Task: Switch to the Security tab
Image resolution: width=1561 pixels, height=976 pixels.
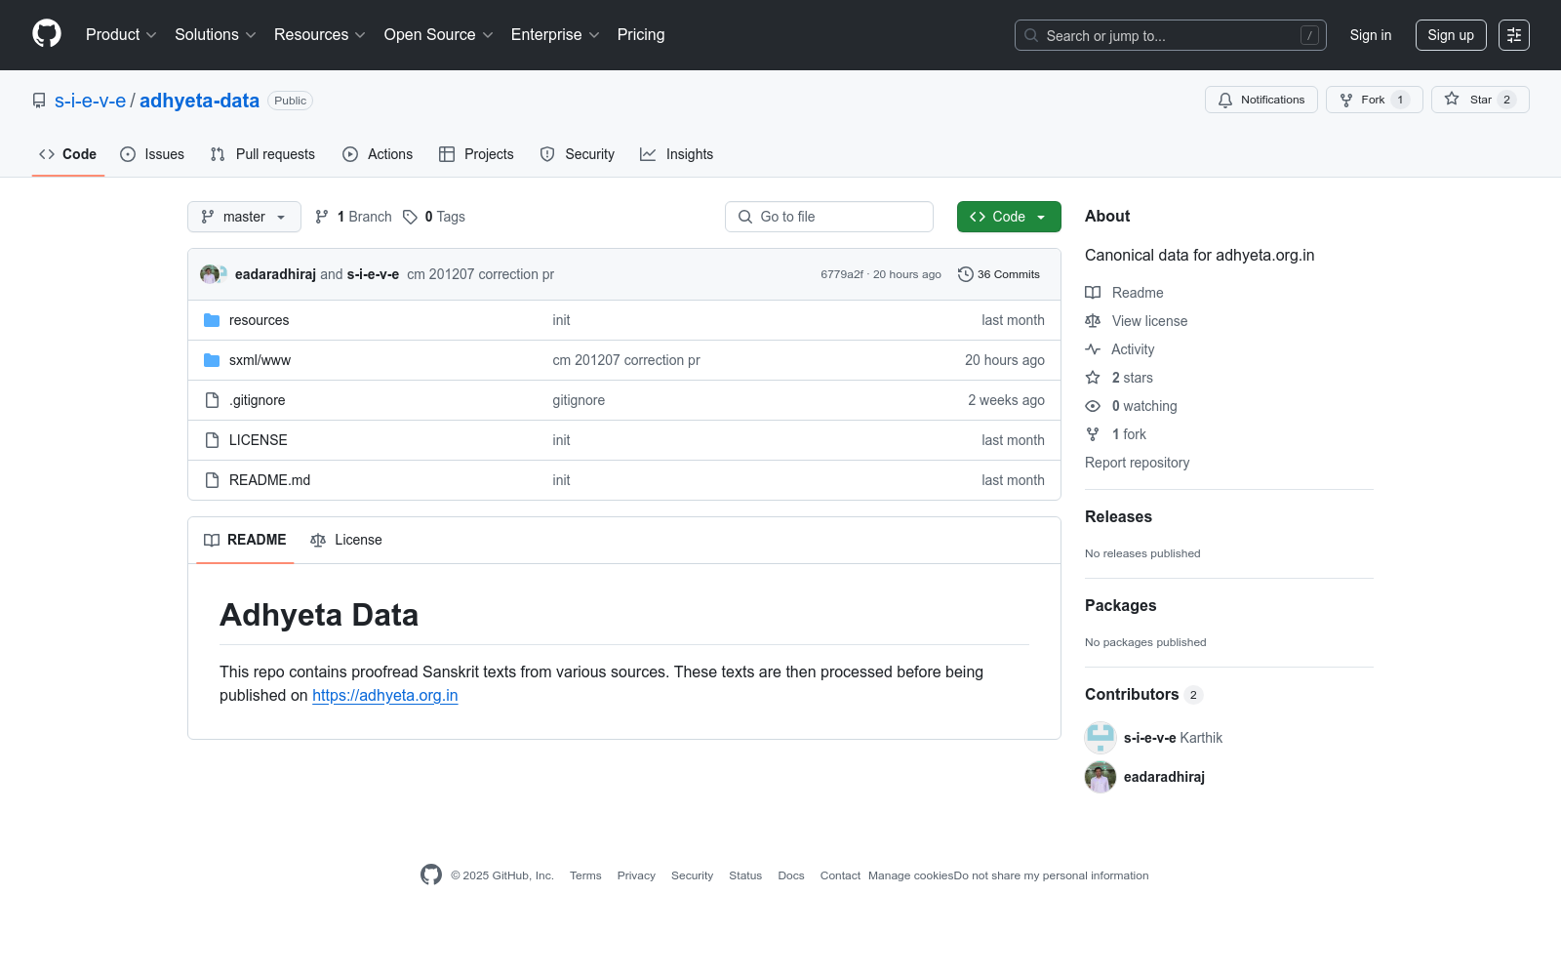Action: (x=578, y=154)
